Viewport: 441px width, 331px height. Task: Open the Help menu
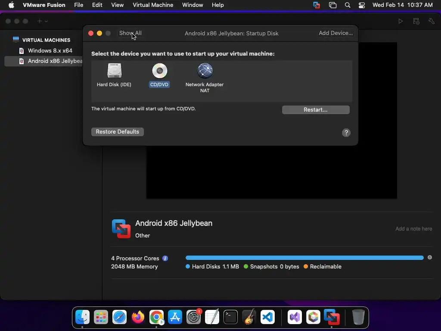(217, 5)
